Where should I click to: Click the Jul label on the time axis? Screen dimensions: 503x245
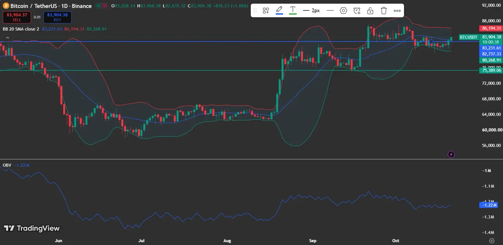pyautogui.click(x=141, y=241)
